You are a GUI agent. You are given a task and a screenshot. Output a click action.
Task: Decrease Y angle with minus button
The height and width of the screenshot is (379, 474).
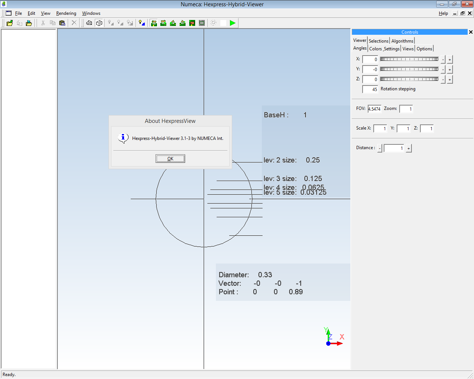click(x=443, y=70)
